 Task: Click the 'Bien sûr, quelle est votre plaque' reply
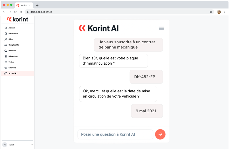point(114,61)
